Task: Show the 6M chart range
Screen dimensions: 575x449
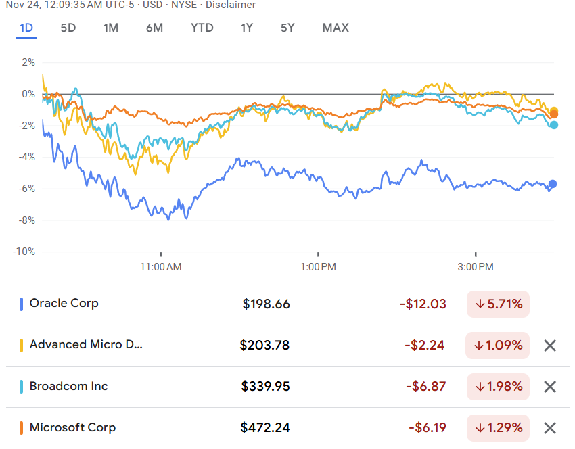Action: [x=154, y=28]
